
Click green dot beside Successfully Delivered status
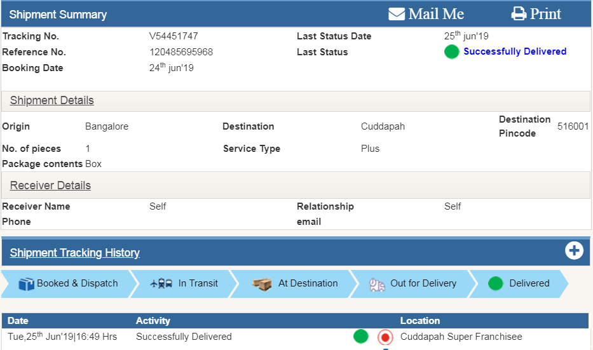tap(451, 52)
